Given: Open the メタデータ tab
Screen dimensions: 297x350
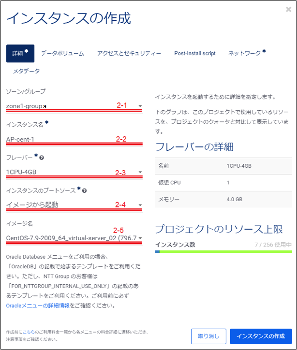Looking at the screenshot, I should (x=26, y=71).
